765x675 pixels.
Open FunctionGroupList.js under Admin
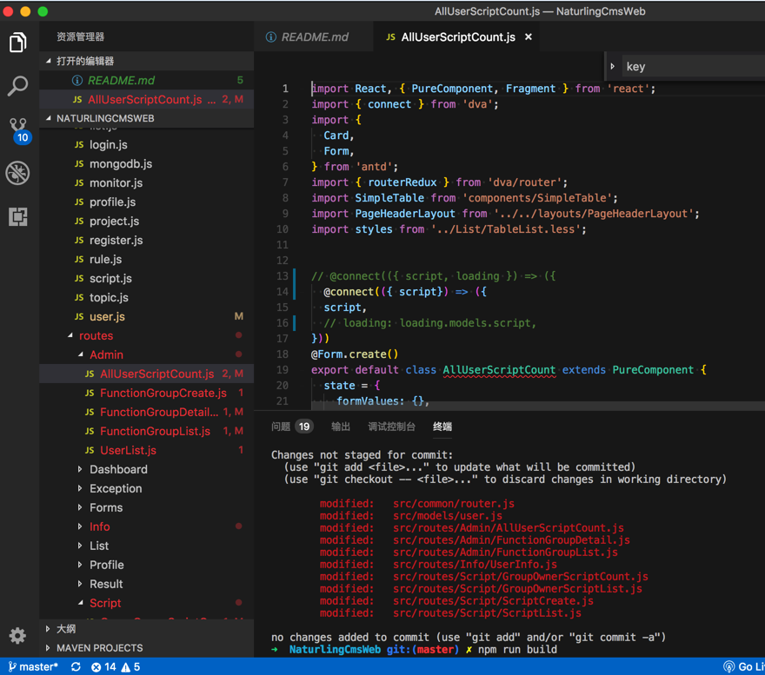coord(146,431)
